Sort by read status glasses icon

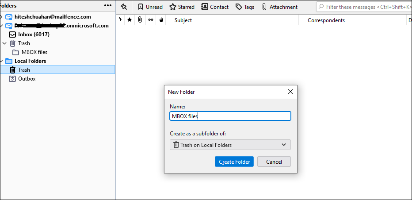151,20
